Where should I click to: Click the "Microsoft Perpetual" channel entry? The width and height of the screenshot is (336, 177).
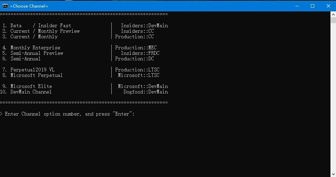[x=37, y=75]
